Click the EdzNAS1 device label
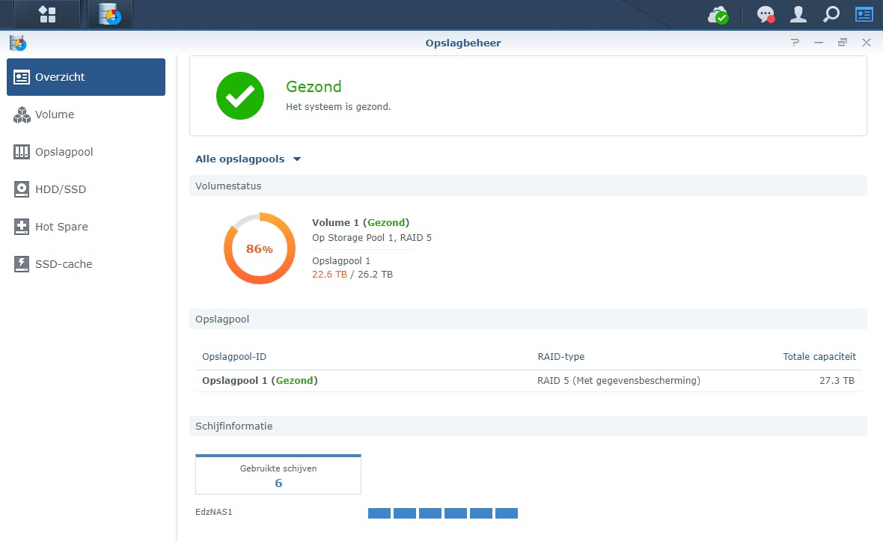Image resolution: width=883 pixels, height=541 pixels. point(214,513)
